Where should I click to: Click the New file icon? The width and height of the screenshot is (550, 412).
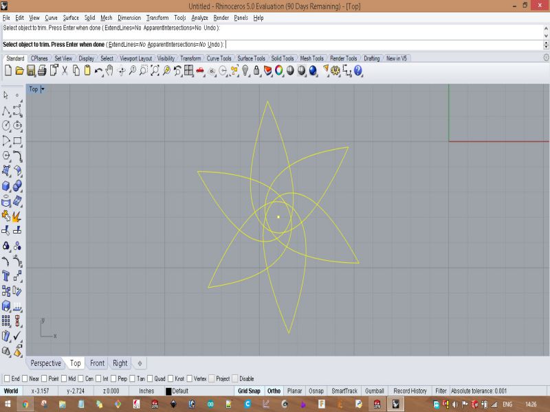tap(8, 70)
